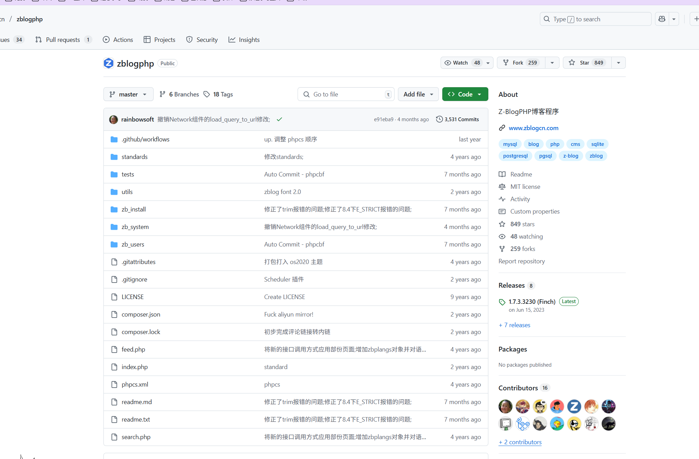Screen dimensions: 699x459
Task: Click the zblogphp repository logo icon
Action: (x=109, y=63)
